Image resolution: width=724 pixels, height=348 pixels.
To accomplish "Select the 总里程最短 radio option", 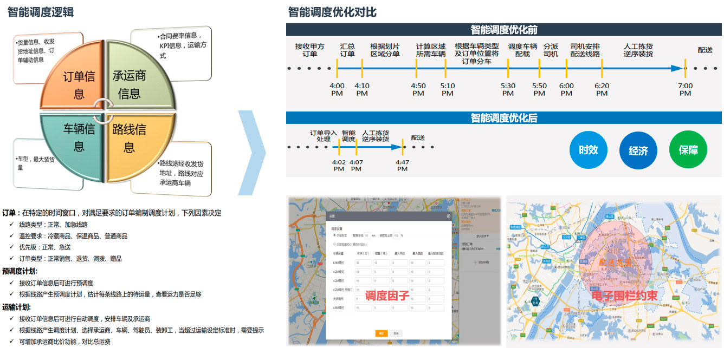I will pos(334,244).
